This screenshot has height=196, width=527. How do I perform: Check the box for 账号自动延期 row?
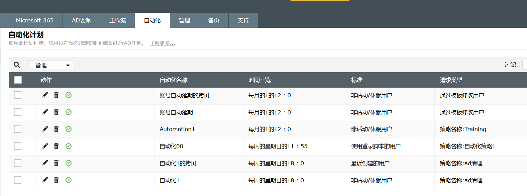pyautogui.click(x=18, y=112)
